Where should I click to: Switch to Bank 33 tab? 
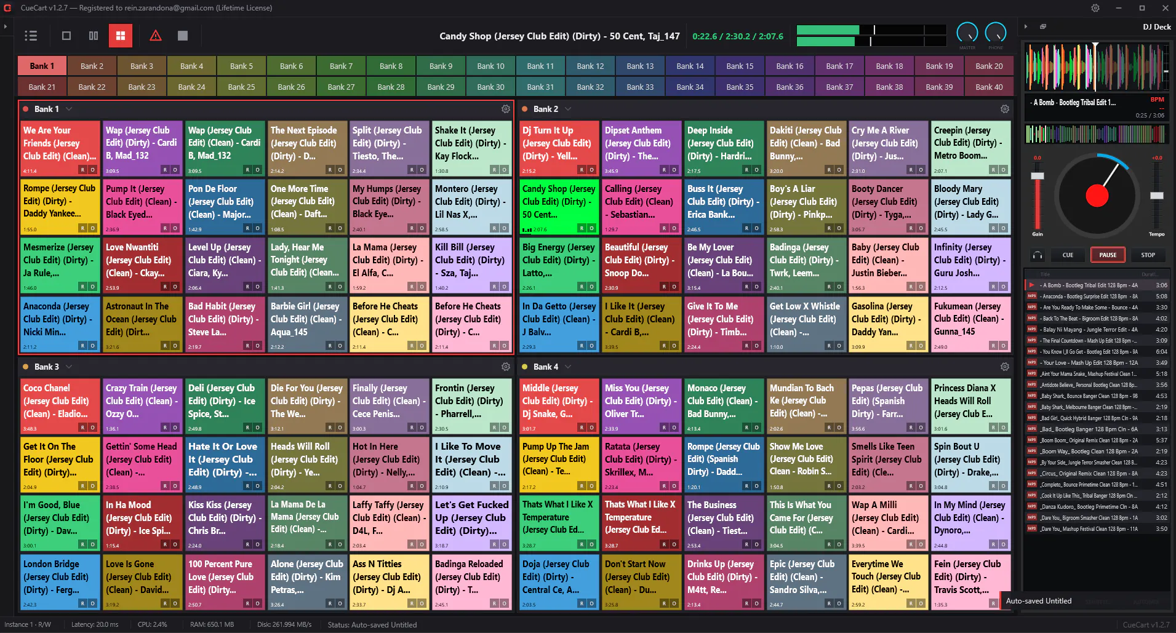(640, 87)
